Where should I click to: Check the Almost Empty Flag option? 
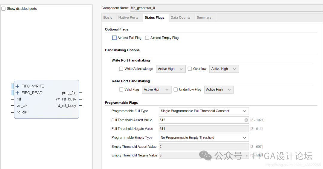147,38
